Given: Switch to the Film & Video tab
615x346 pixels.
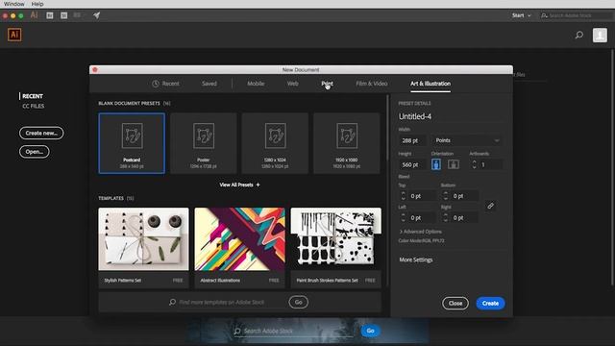Looking at the screenshot, I should point(372,84).
